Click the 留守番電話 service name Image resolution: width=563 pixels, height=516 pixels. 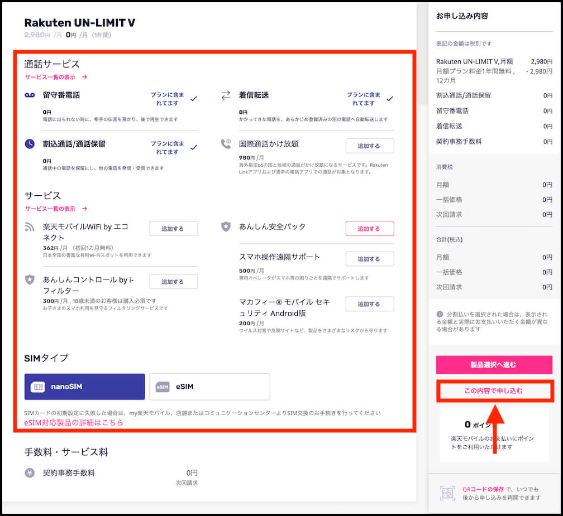pyautogui.click(x=61, y=95)
